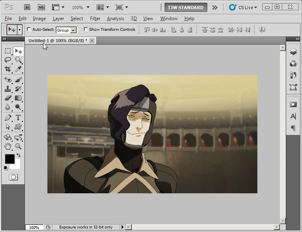Click the horizontal scrollbar right arrow
The width and height of the screenshot is (302, 232).
(277, 227)
